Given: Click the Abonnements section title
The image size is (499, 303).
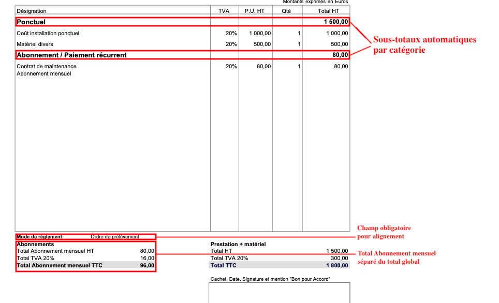Looking at the screenshot, I should point(35,244).
